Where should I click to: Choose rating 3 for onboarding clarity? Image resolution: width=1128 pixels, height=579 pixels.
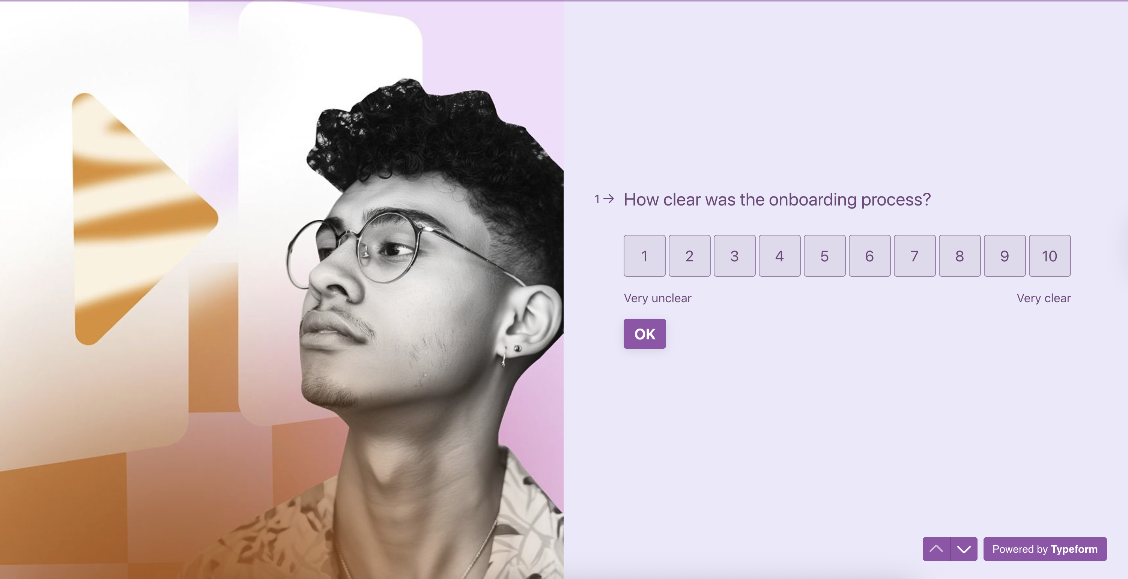pos(734,256)
